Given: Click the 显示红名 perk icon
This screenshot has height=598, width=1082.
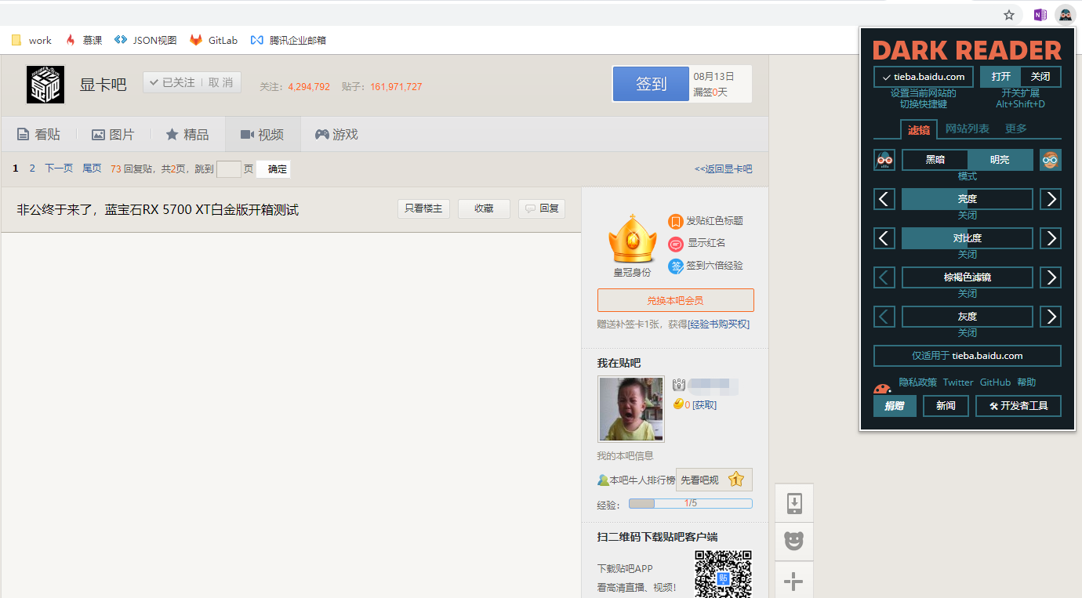Looking at the screenshot, I should [675, 244].
